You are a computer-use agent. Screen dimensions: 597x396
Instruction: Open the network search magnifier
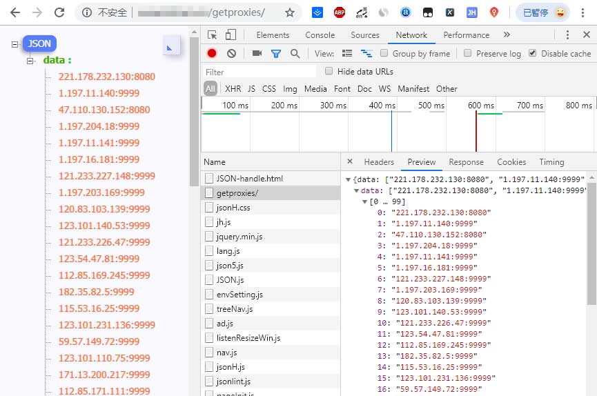coord(295,53)
